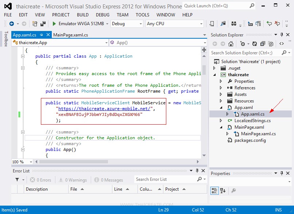The width and height of the screenshot is (294, 214).
Task: Click the split editor handle icon
Action: (x=204, y=50)
